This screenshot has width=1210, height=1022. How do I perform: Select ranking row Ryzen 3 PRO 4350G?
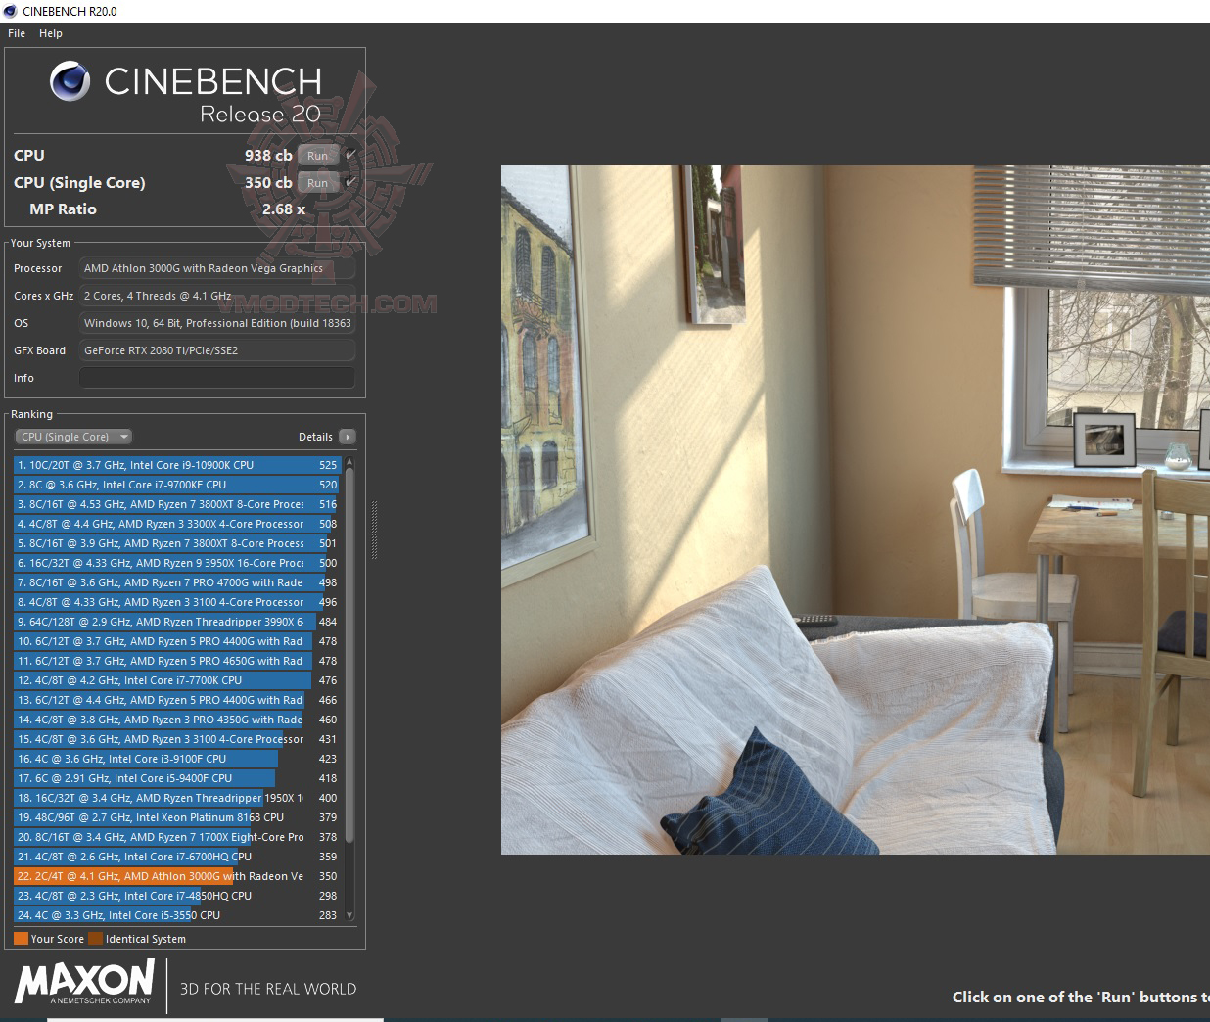pyautogui.click(x=177, y=720)
